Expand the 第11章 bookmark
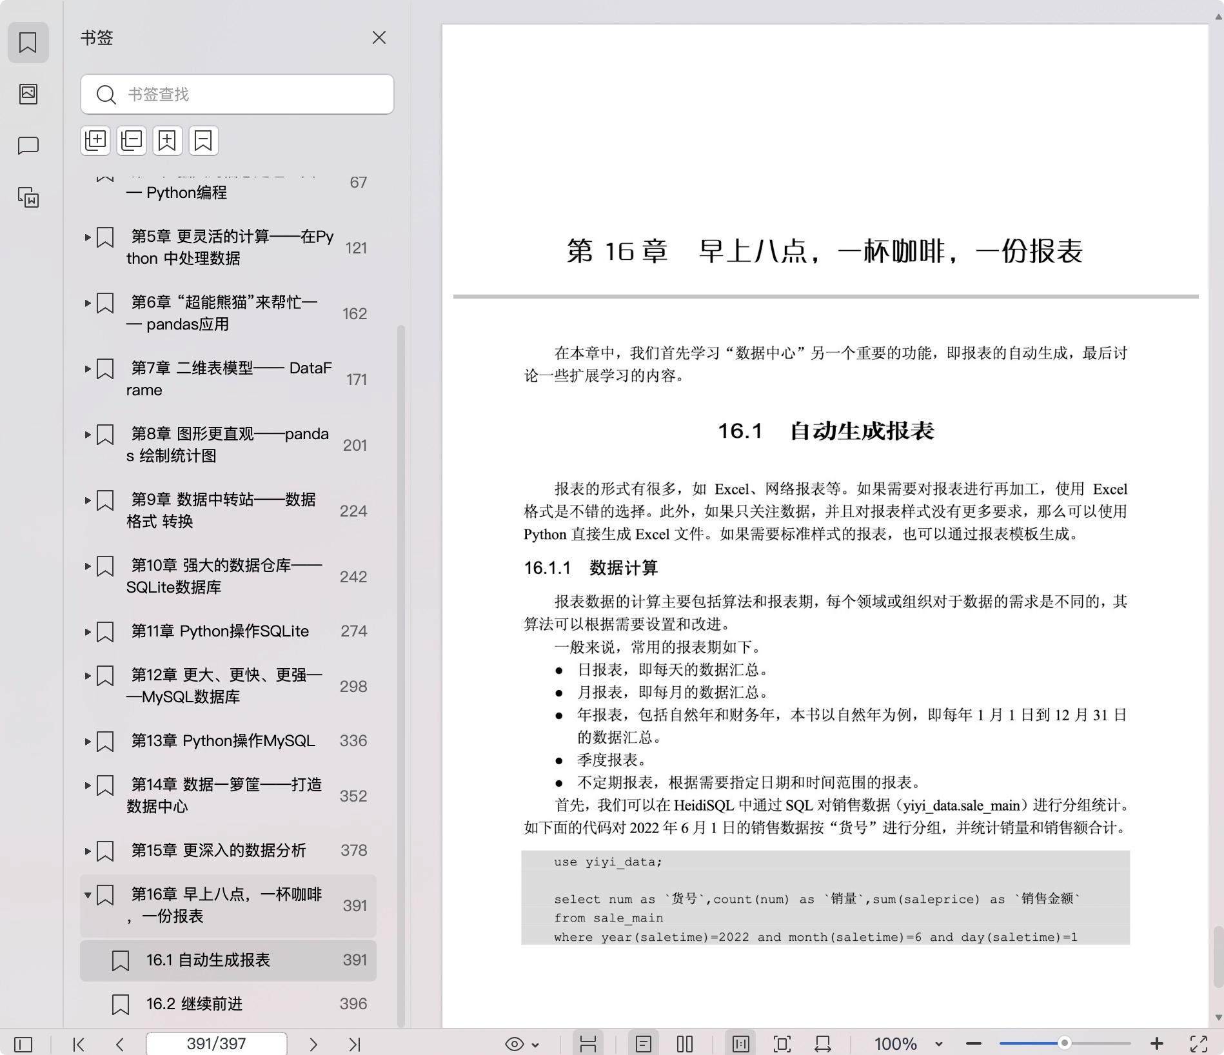 88,632
